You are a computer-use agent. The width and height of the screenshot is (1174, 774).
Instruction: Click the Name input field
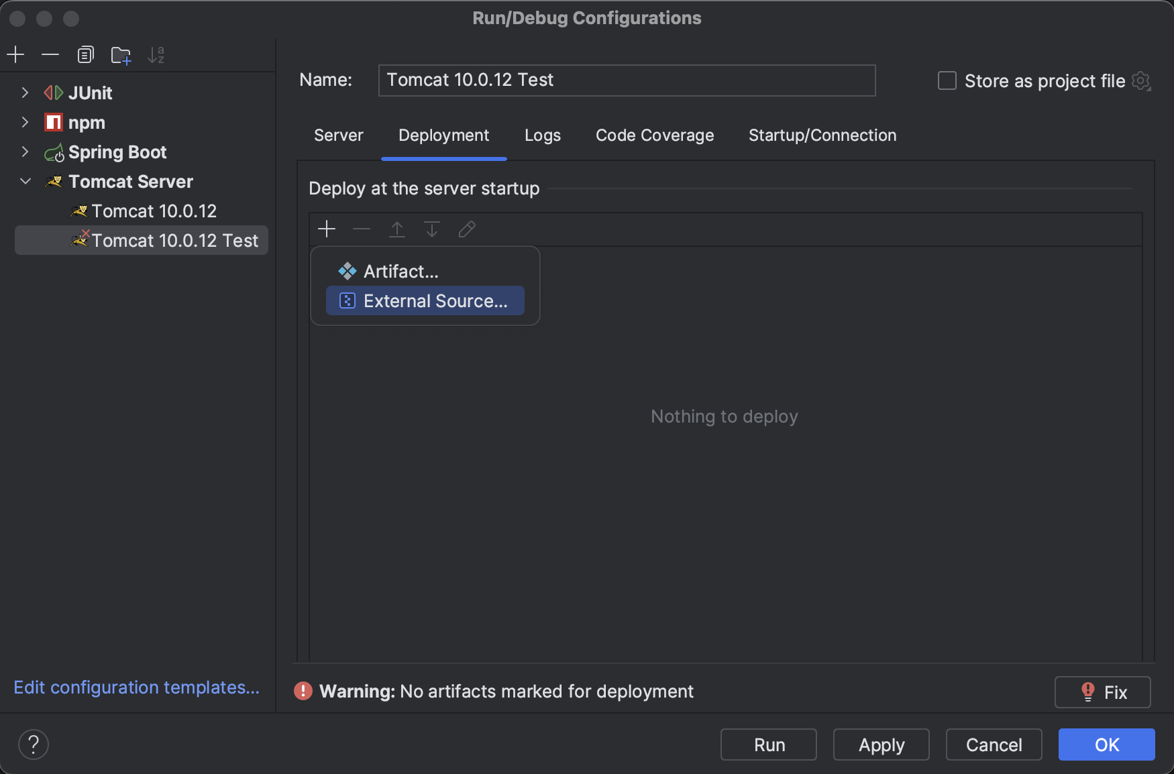[627, 80]
